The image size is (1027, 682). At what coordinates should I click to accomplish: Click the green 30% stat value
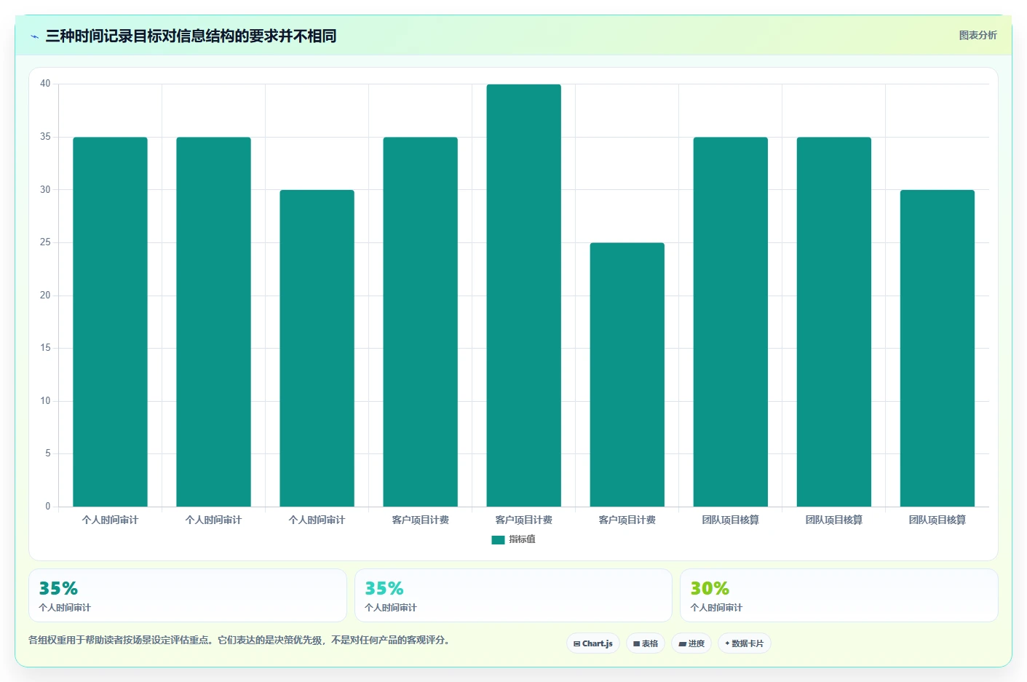click(710, 588)
